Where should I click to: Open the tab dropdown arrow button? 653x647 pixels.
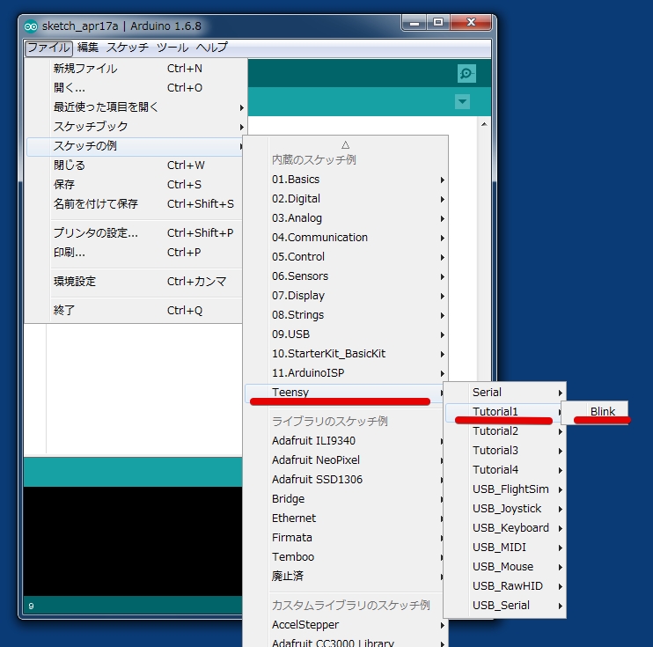[x=462, y=101]
